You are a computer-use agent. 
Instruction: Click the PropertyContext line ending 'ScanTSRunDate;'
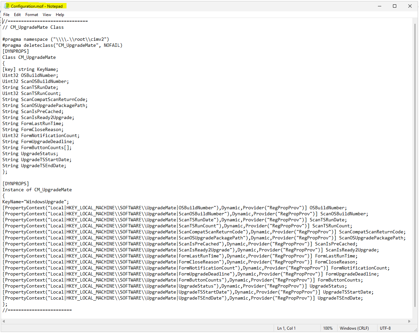point(175,220)
